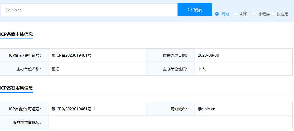The width and height of the screenshot is (294, 131).
Task: Click the ljiojhio.cn website domain value
Action: 207,109
